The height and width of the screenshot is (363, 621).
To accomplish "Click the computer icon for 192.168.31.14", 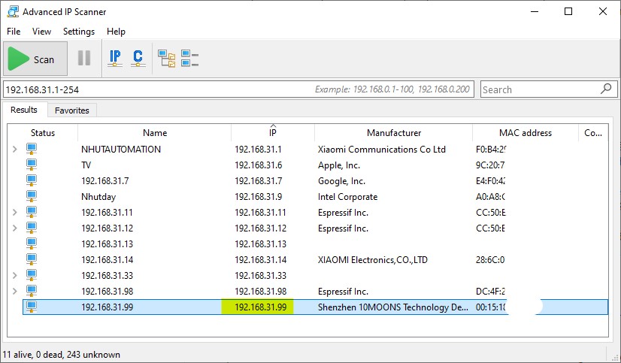I will tap(32, 260).
